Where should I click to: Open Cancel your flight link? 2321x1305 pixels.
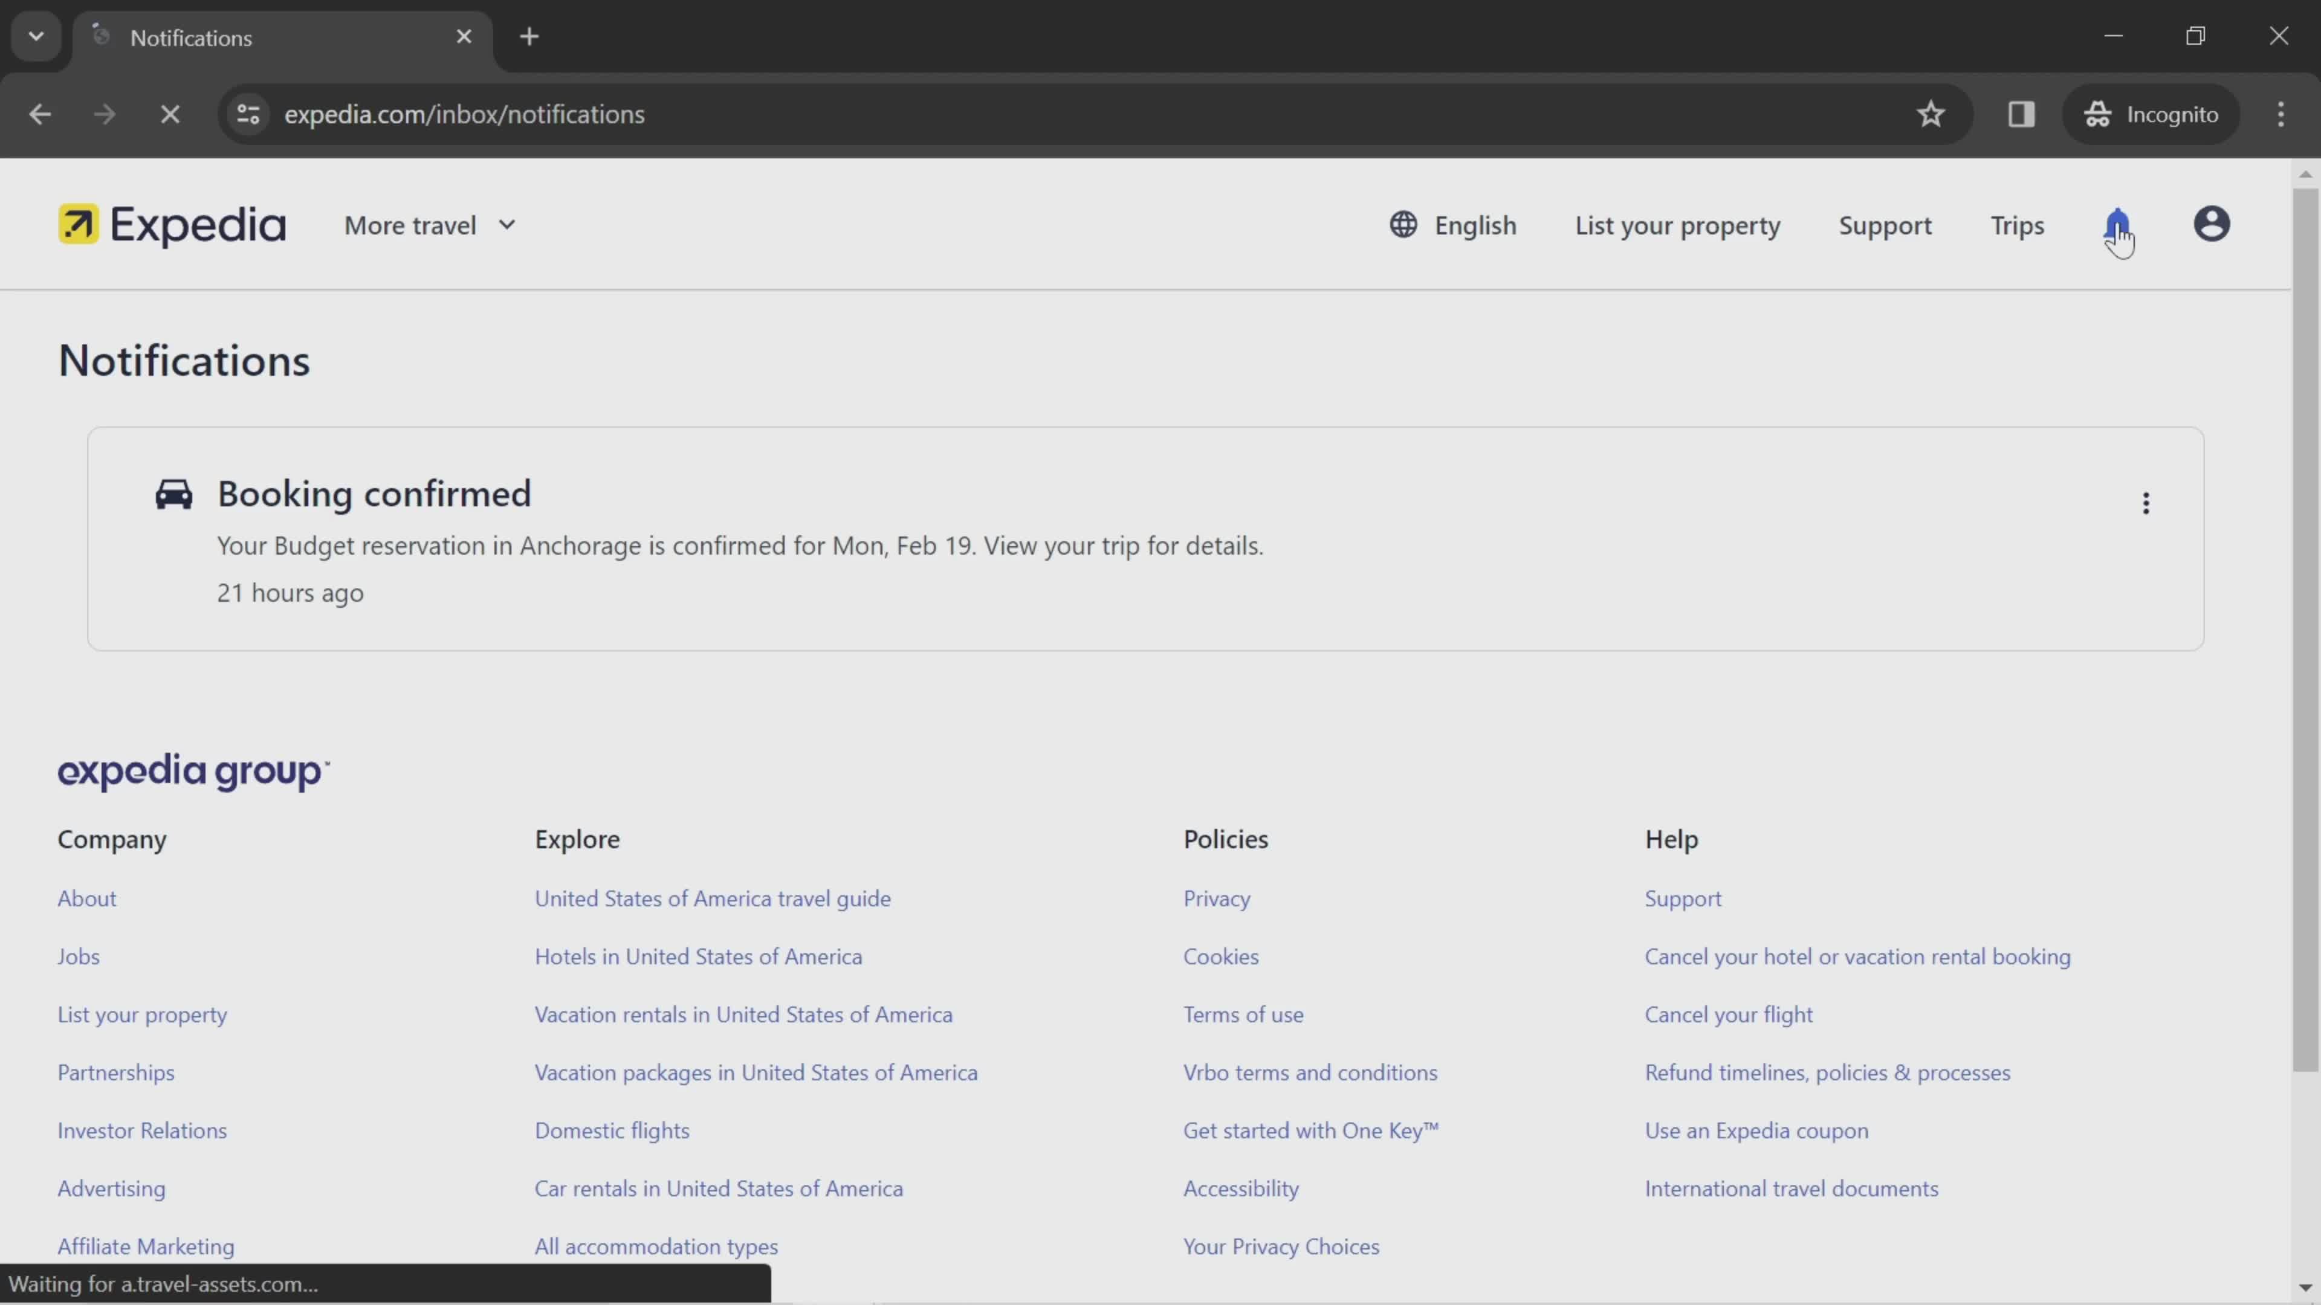click(x=1728, y=1014)
